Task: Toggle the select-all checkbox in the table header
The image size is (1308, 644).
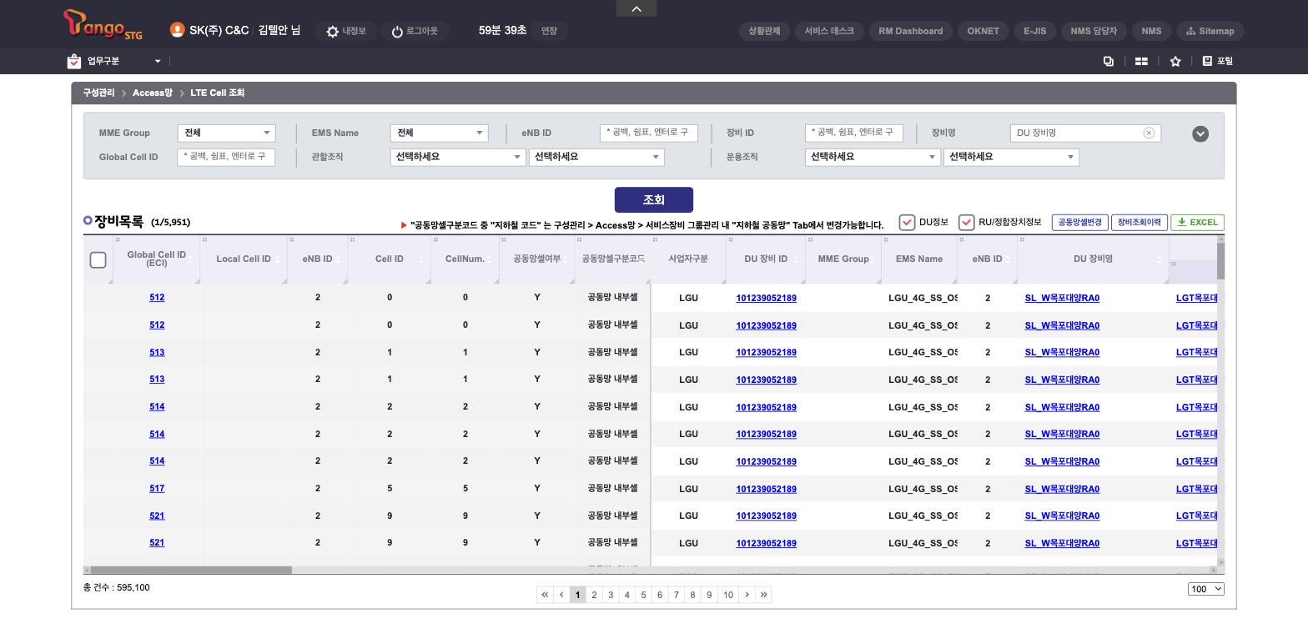Action: point(98,259)
